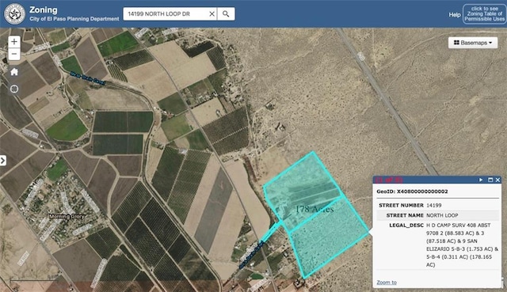Run the search using magnifier icon
The height and width of the screenshot is (292, 507).
226,14
